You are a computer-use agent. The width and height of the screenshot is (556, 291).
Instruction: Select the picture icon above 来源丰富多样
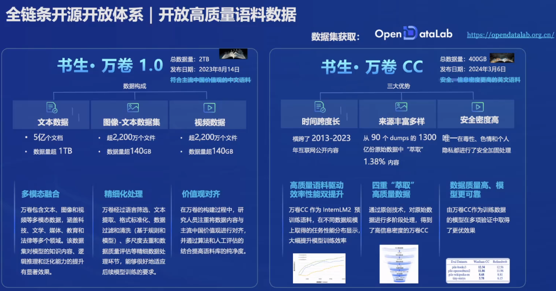pyautogui.click(x=401, y=106)
